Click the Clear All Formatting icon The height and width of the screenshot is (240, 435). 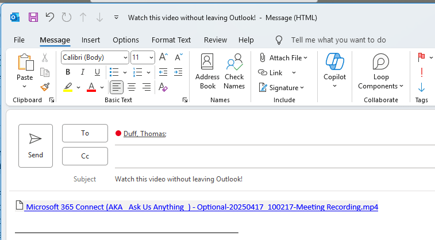[163, 87]
